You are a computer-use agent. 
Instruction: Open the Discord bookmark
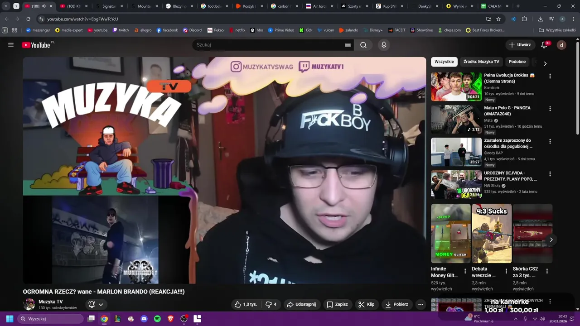click(x=192, y=30)
